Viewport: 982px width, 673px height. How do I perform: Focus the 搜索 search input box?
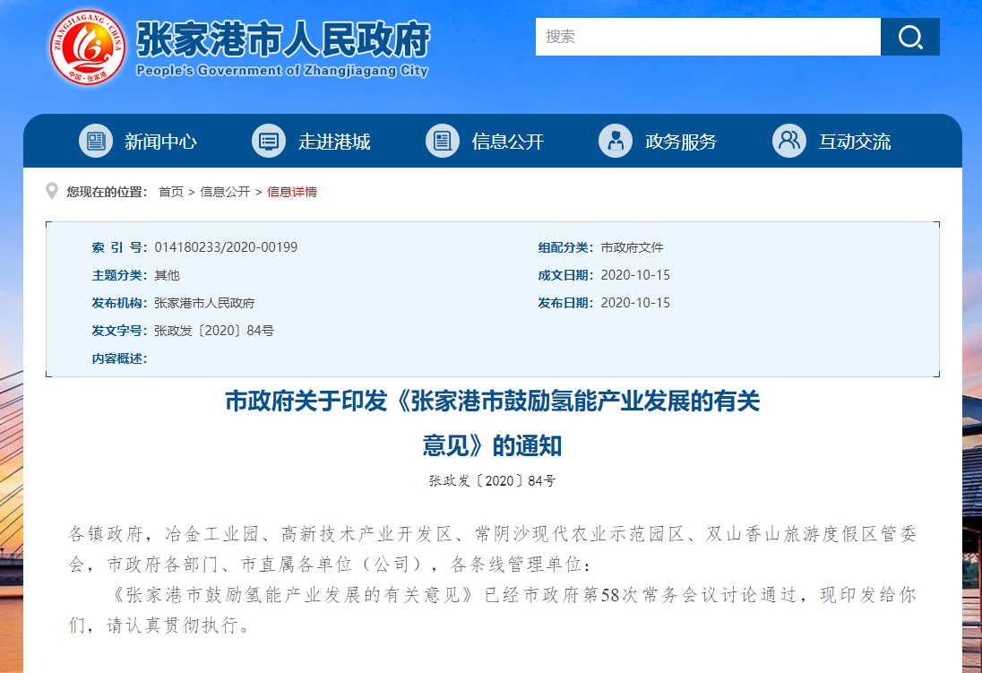coord(708,37)
